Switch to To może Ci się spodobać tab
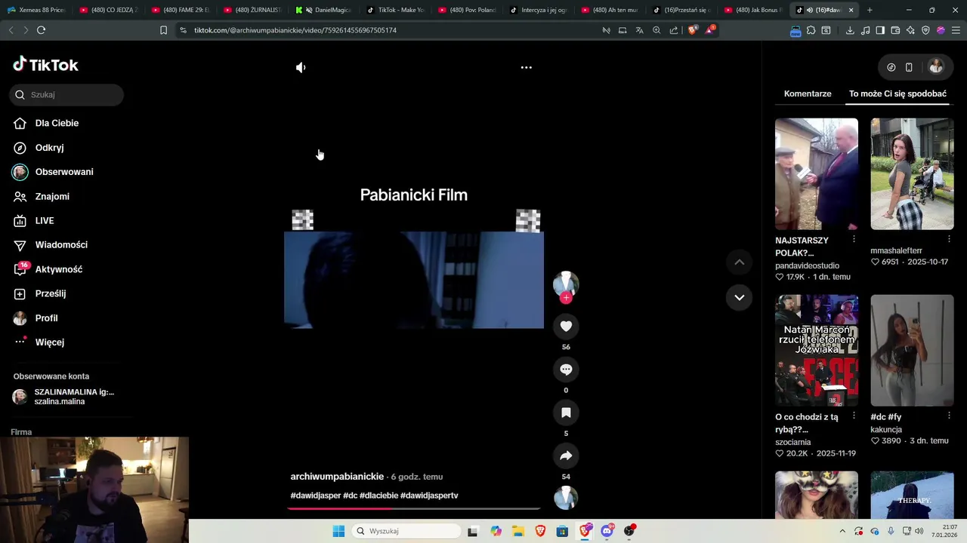This screenshot has width=967, height=543. (897, 94)
